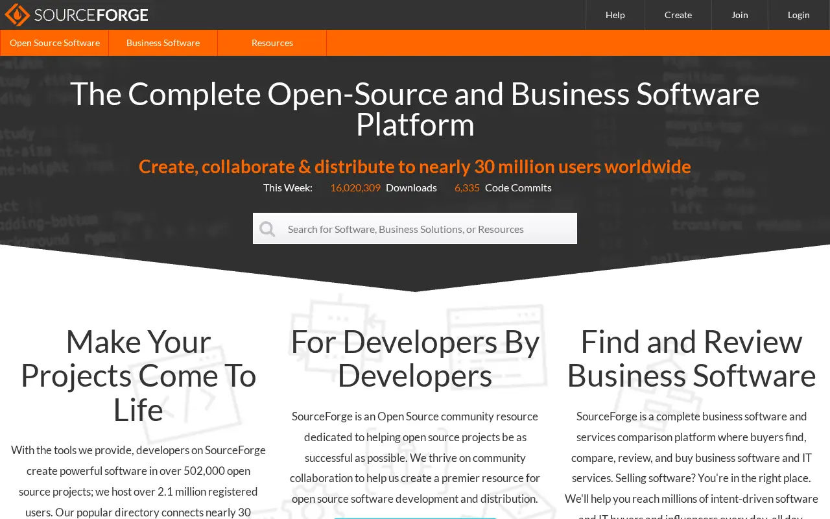
Task: Focus the software search input field
Action: (415, 229)
